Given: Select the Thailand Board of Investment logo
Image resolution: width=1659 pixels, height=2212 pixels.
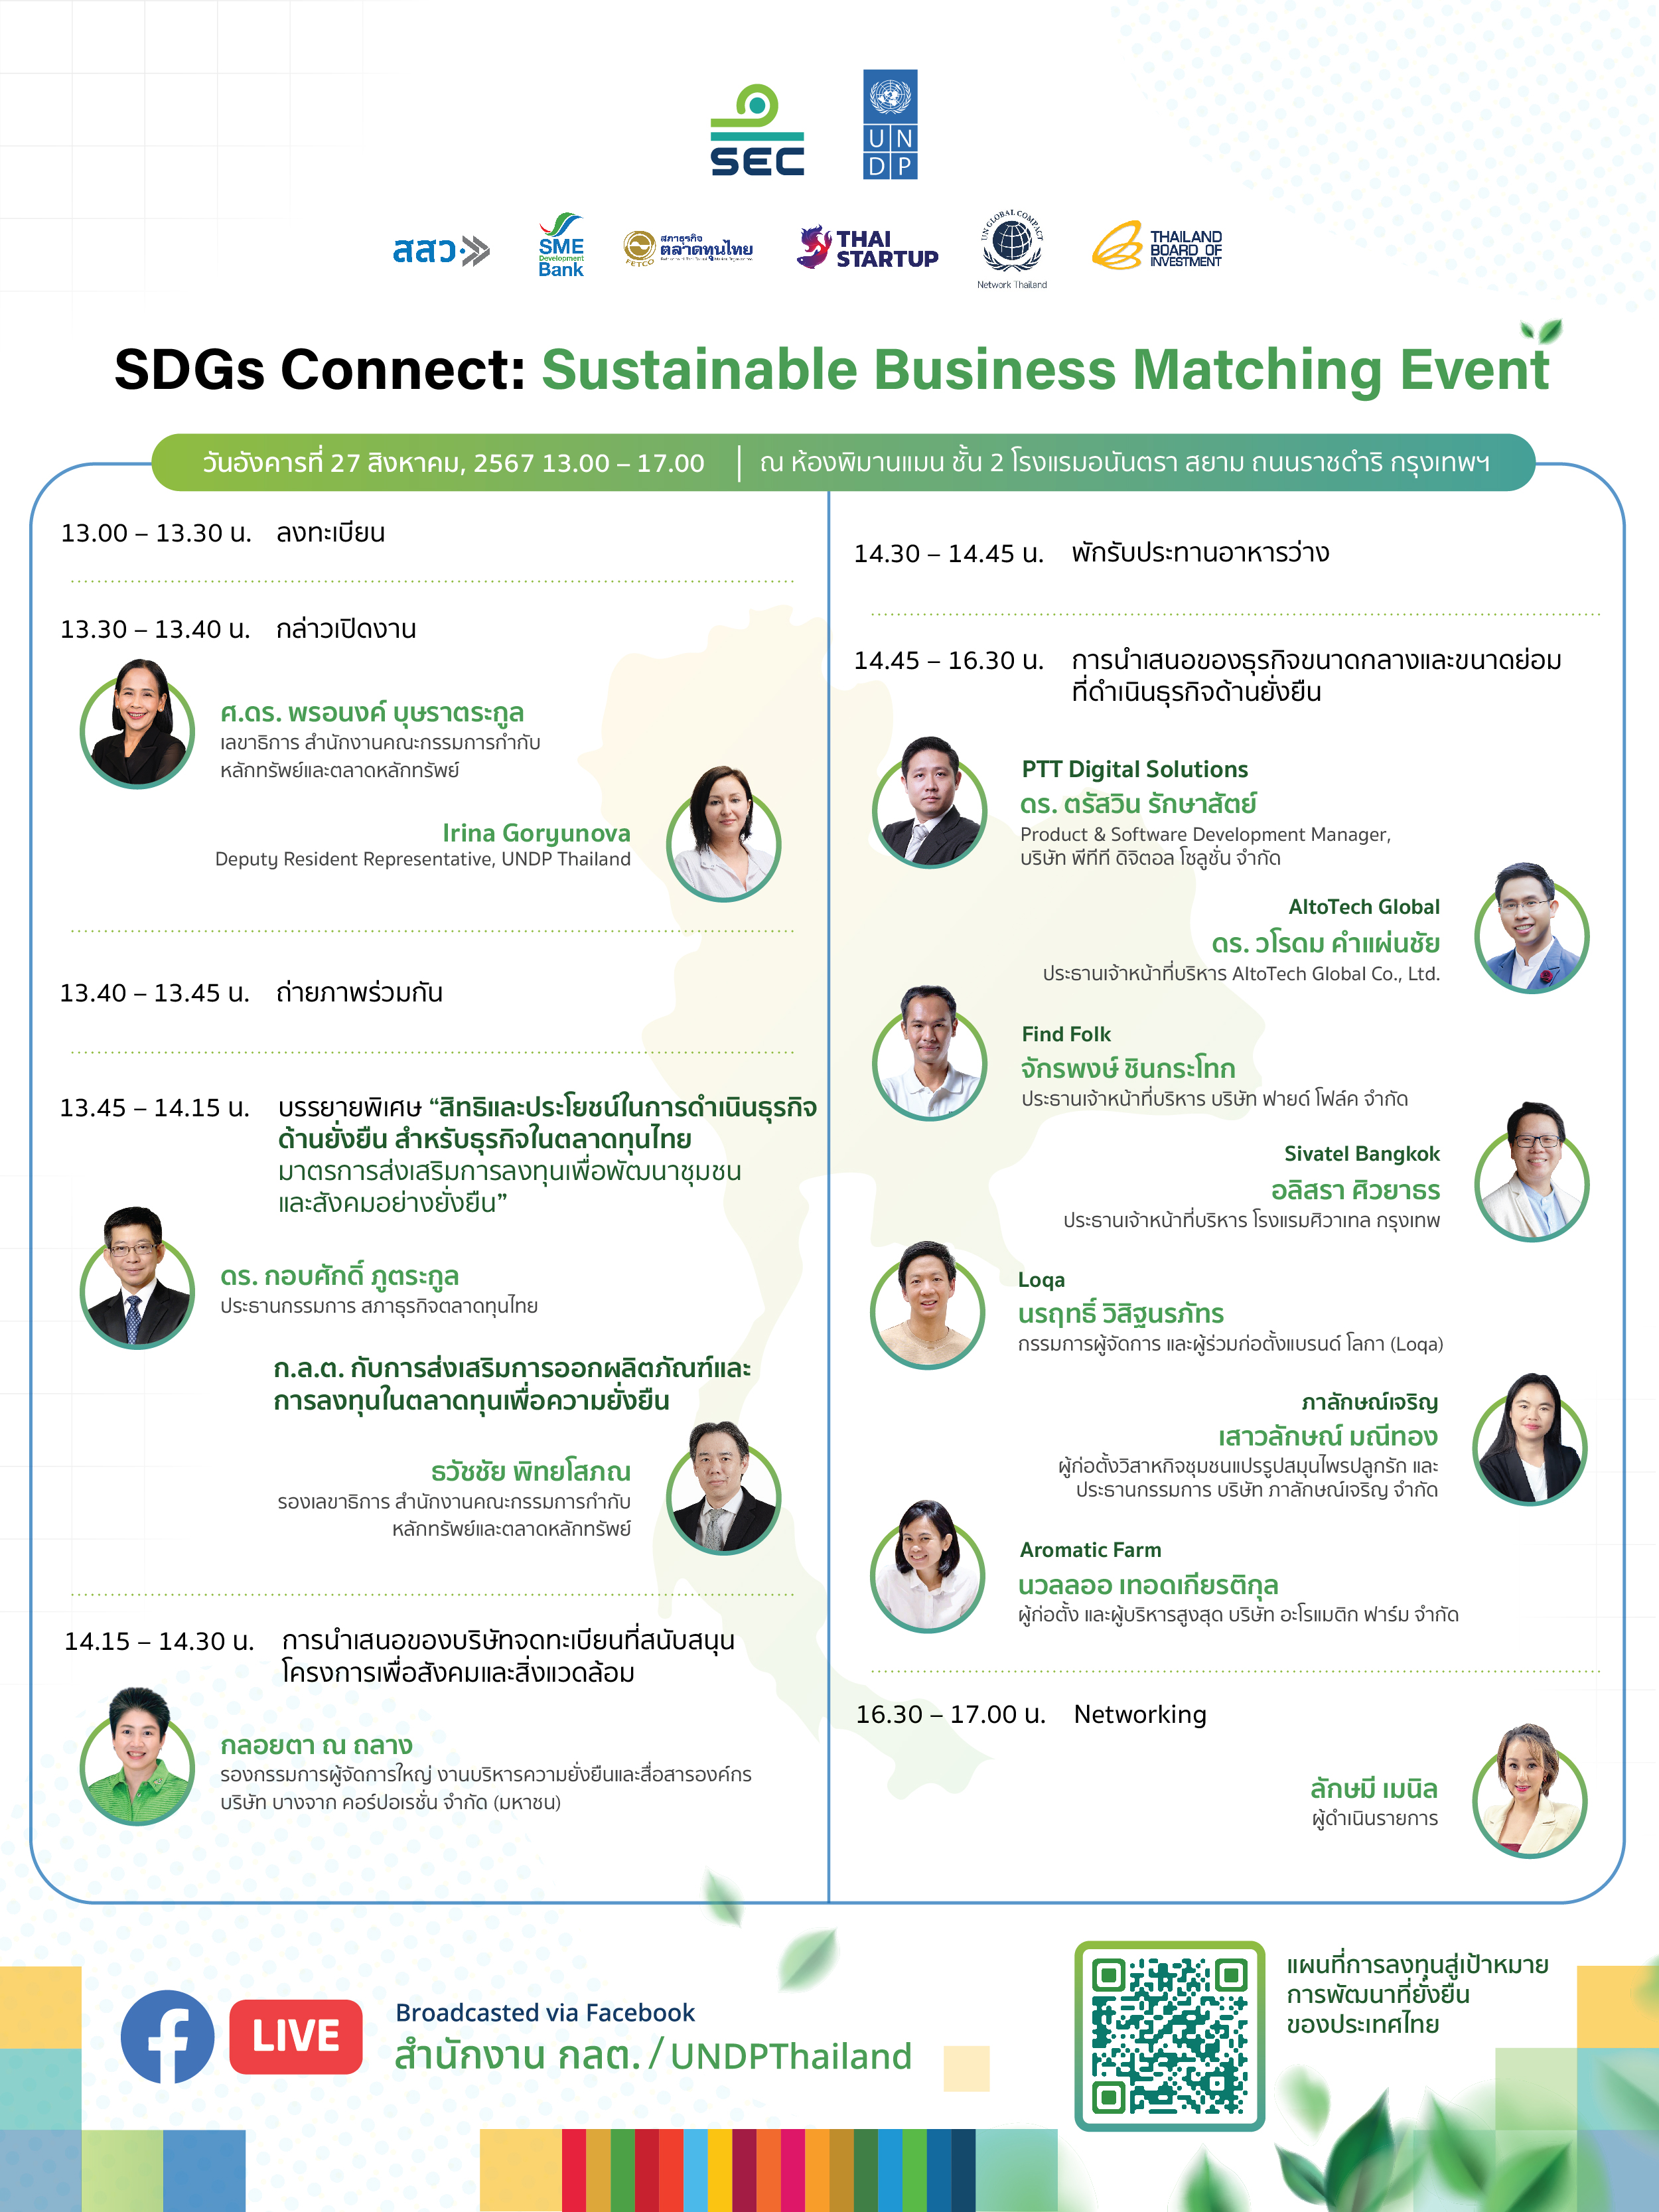Looking at the screenshot, I should pyautogui.click(x=1157, y=246).
